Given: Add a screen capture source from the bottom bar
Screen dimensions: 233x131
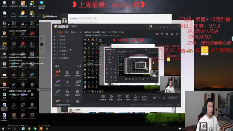Looking at the screenshot, I should (103, 98).
